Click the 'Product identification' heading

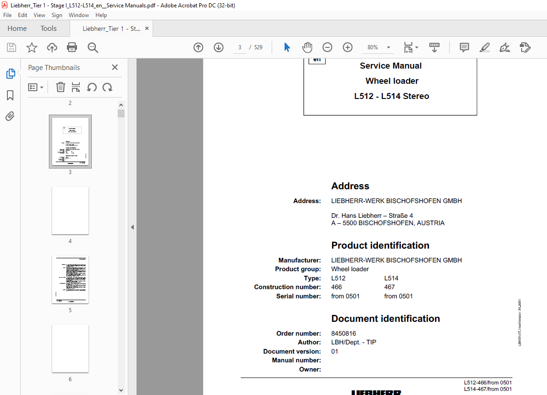pyautogui.click(x=380, y=245)
